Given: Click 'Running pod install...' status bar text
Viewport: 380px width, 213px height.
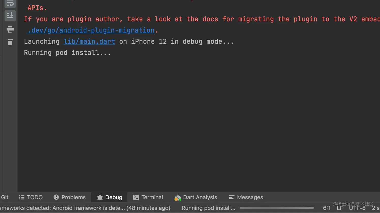Looking at the screenshot, I should click(209, 208).
